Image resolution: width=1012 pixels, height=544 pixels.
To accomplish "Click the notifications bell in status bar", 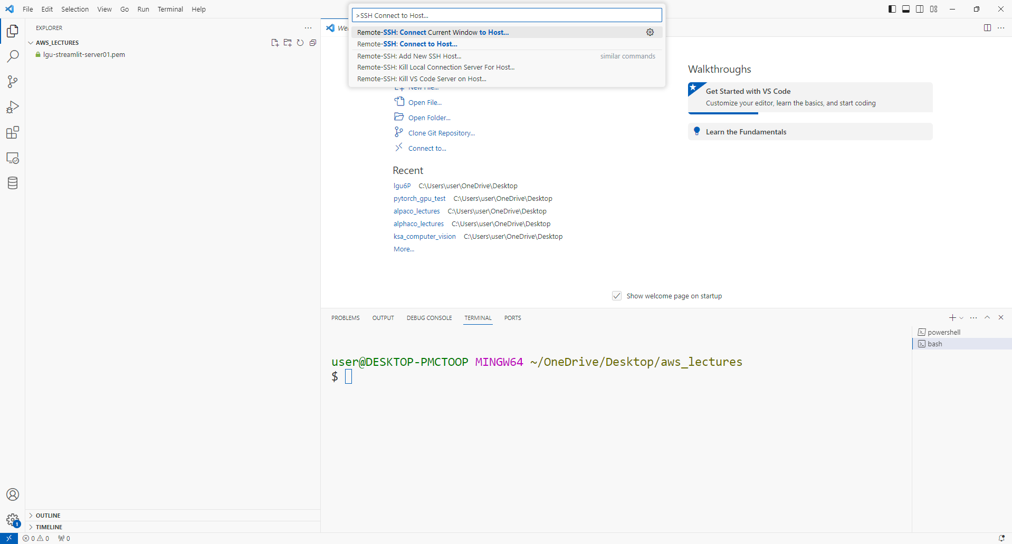I will (x=1001, y=538).
